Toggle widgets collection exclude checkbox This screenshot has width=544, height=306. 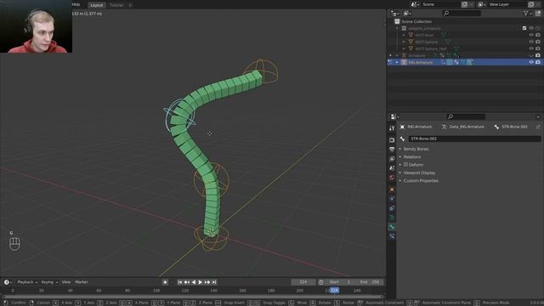[x=524, y=28]
